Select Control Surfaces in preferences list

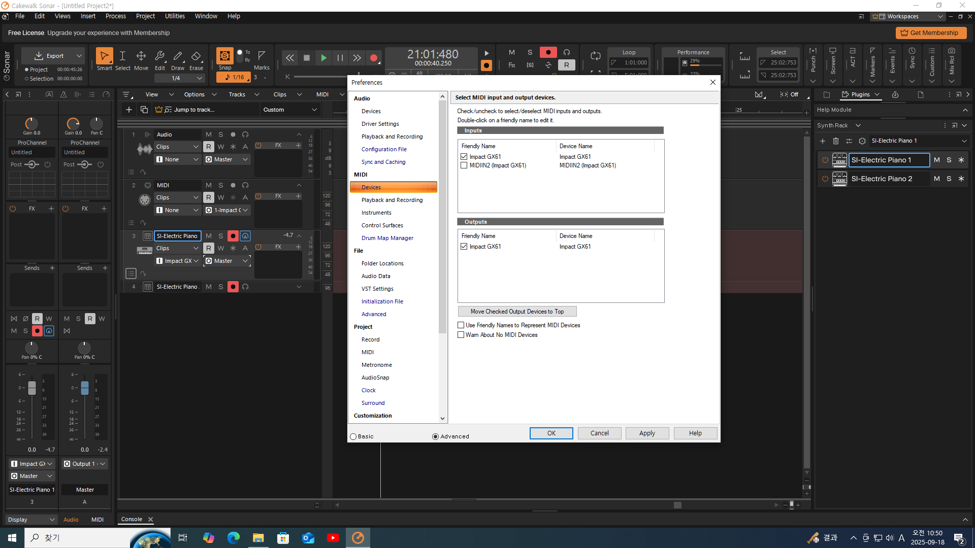tap(382, 225)
